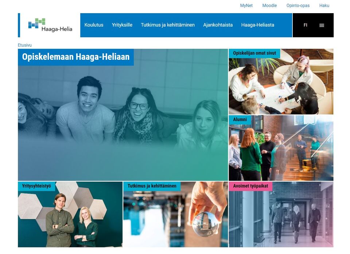Go to MyNet from the top bar
This screenshot has width=350, height=254.
click(x=246, y=5)
